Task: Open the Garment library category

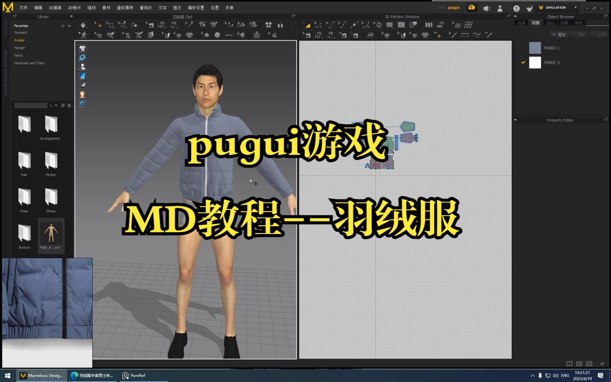Action: click(21, 33)
